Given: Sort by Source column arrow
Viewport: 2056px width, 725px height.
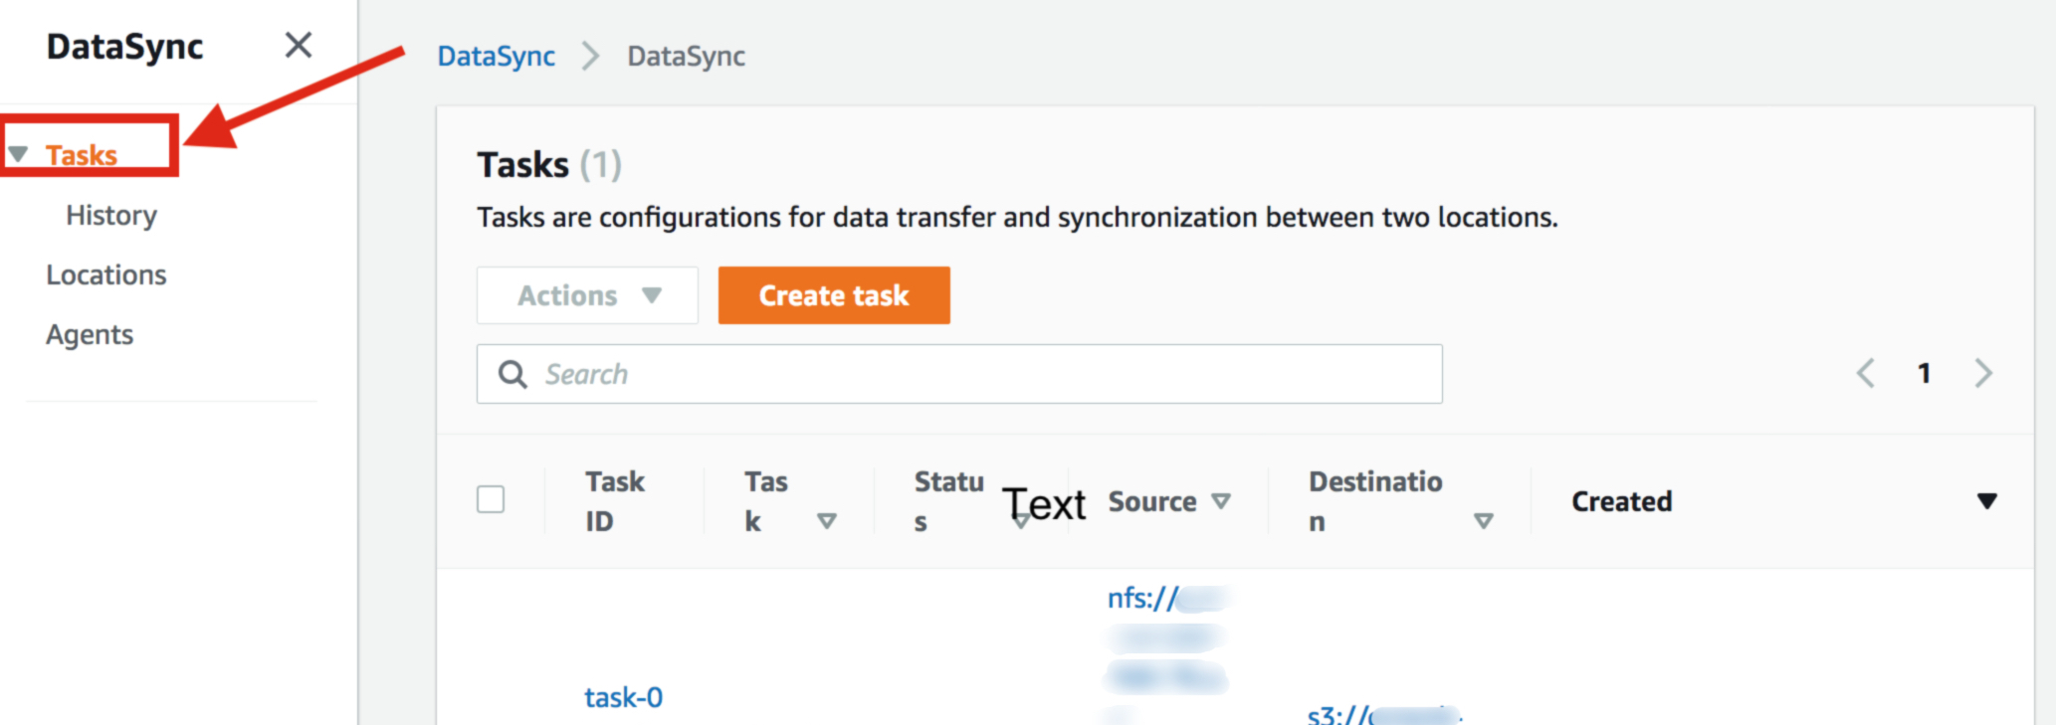Looking at the screenshot, I should click(1221, 501).
